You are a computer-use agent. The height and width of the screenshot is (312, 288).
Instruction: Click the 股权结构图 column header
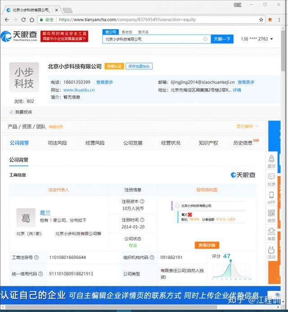click(207, 190)
